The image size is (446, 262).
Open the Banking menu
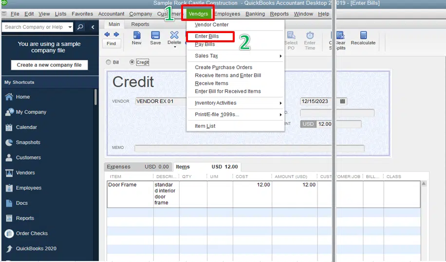click(255, 14)
